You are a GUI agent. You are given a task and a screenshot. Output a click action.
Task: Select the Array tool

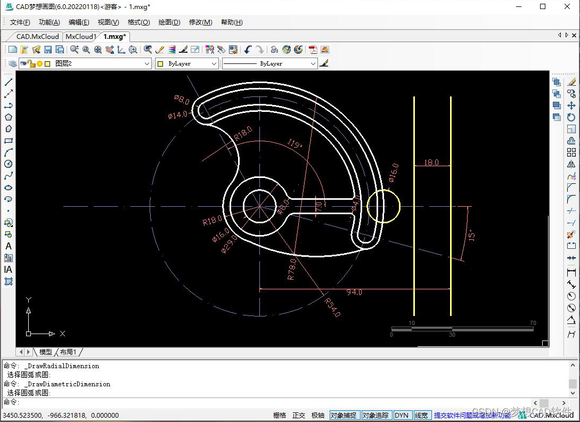pyautogui.click(x=571, y=152)
